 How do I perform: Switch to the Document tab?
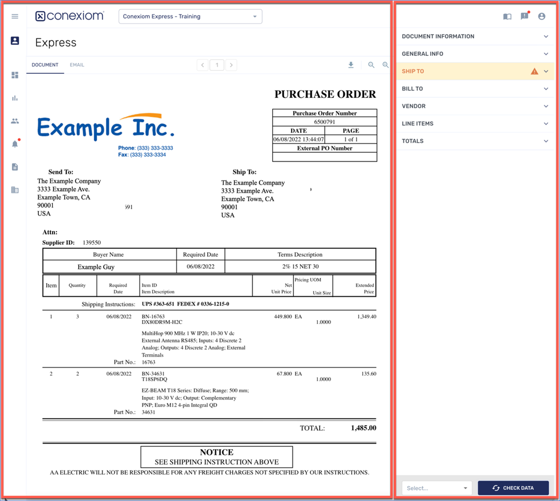pyautogui.click(x=45, y=65)
